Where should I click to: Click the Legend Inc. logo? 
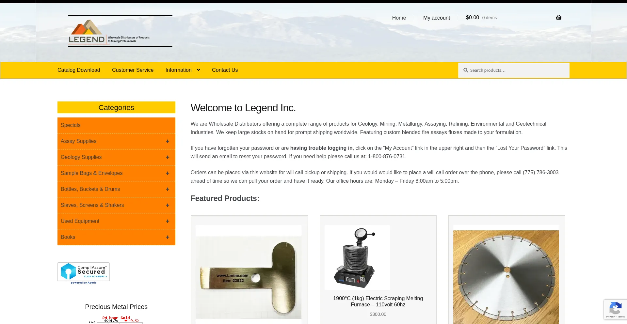[120, 31]
